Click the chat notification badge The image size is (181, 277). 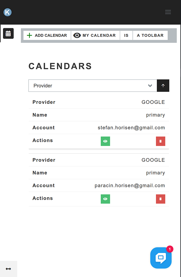click(x=170, y=249)
